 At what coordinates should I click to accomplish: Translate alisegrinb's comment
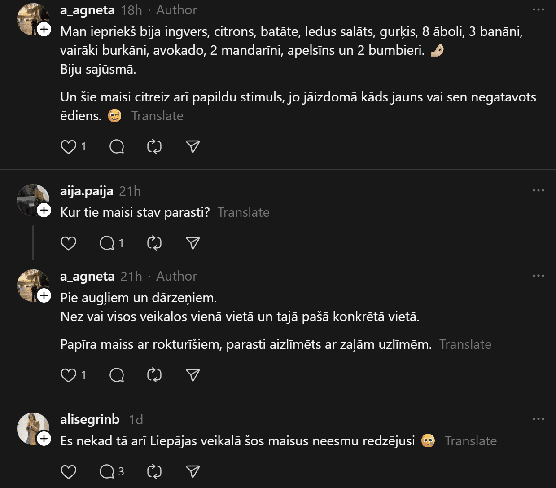click(x=470, y=441)
